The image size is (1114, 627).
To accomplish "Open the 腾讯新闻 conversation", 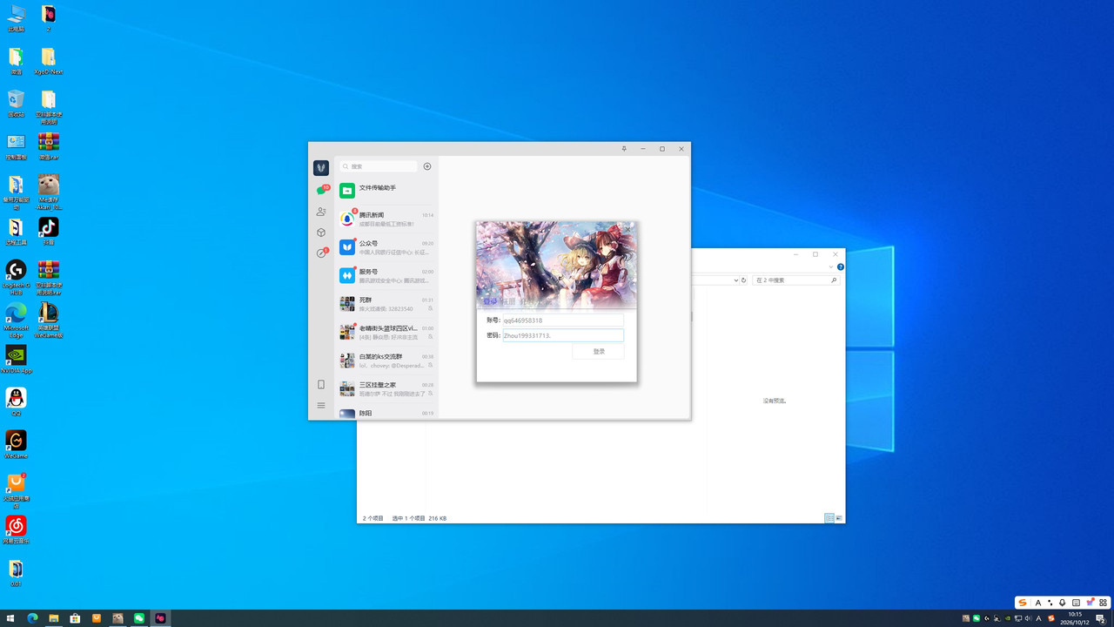I will [x=386, y=219].
